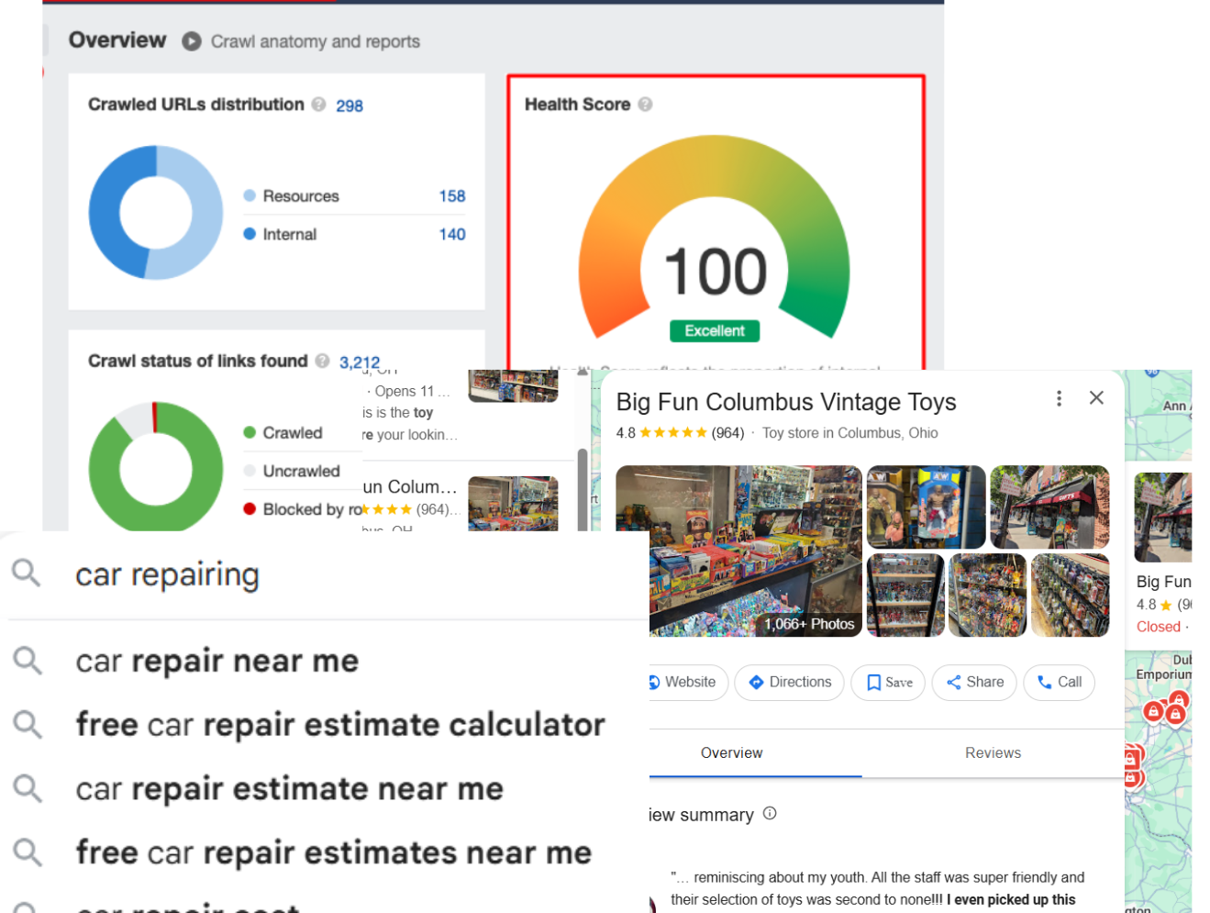Open the Crawled URLs distribution help icon
The image size is (1210, 913).
pos(318,105)
